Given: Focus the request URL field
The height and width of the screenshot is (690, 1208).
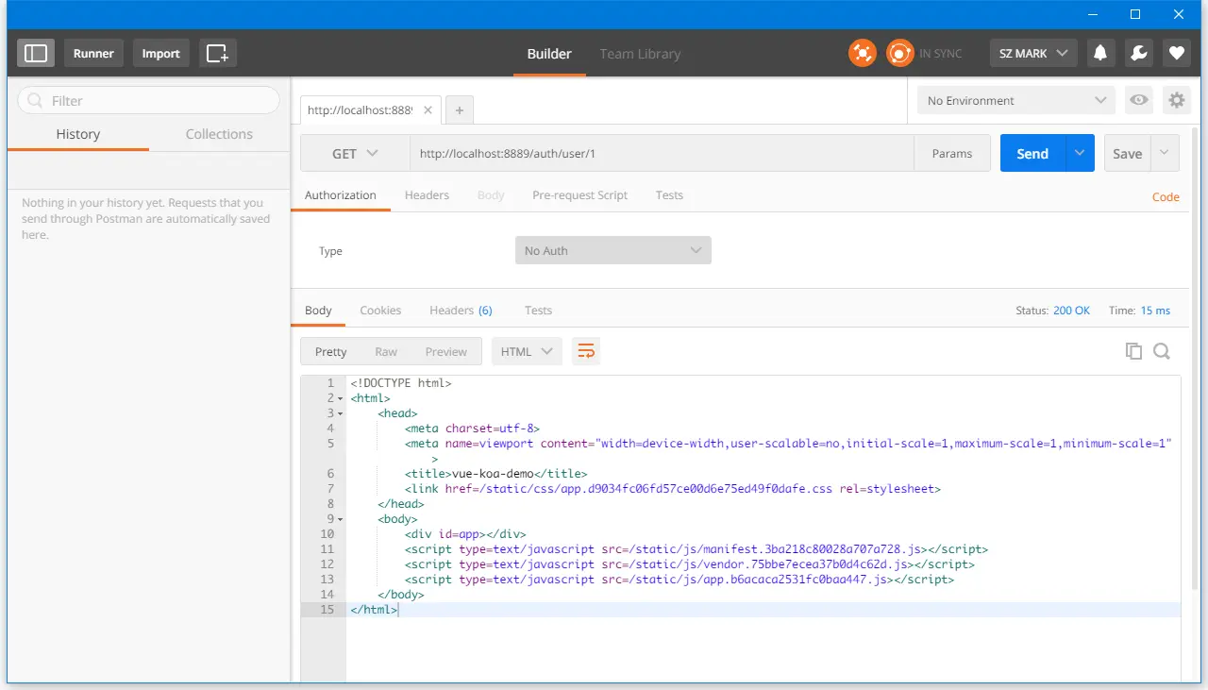Looking at the screenshot, I should (x=662, y=153).
